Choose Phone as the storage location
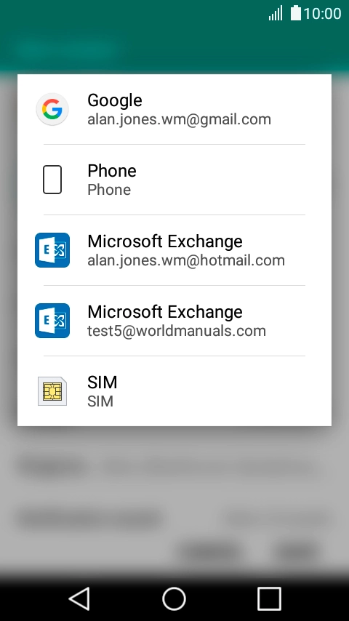 click(x=174, y=180)
